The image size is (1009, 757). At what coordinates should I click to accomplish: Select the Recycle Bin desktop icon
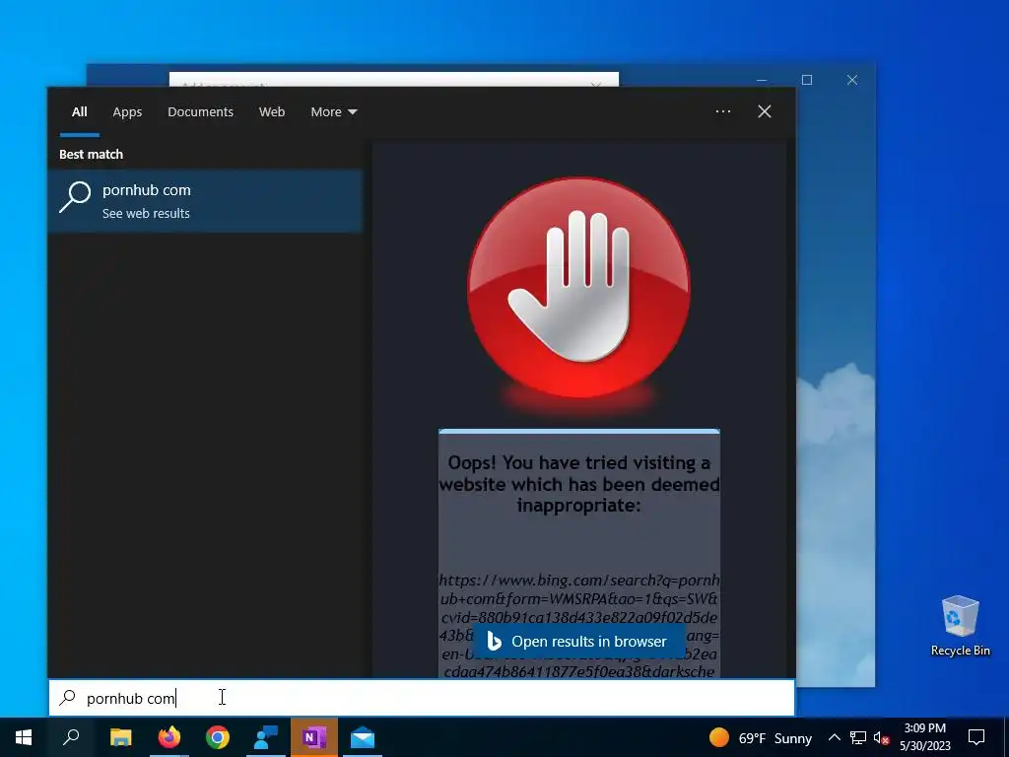(x=960, y=626)
